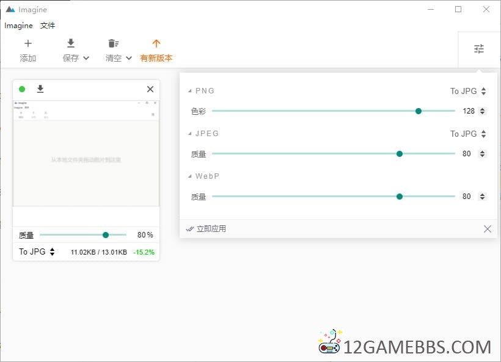Click the Clear all trash icon
Image resolution: width=501 pixels, height=362 pixels.
coord(113,44)
